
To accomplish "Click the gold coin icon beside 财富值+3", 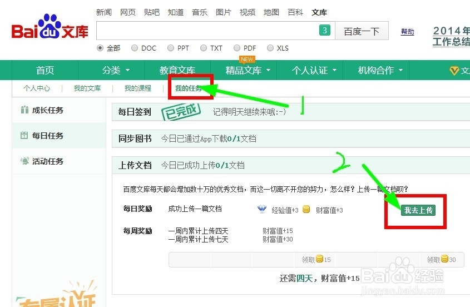I will coord(306,209).
